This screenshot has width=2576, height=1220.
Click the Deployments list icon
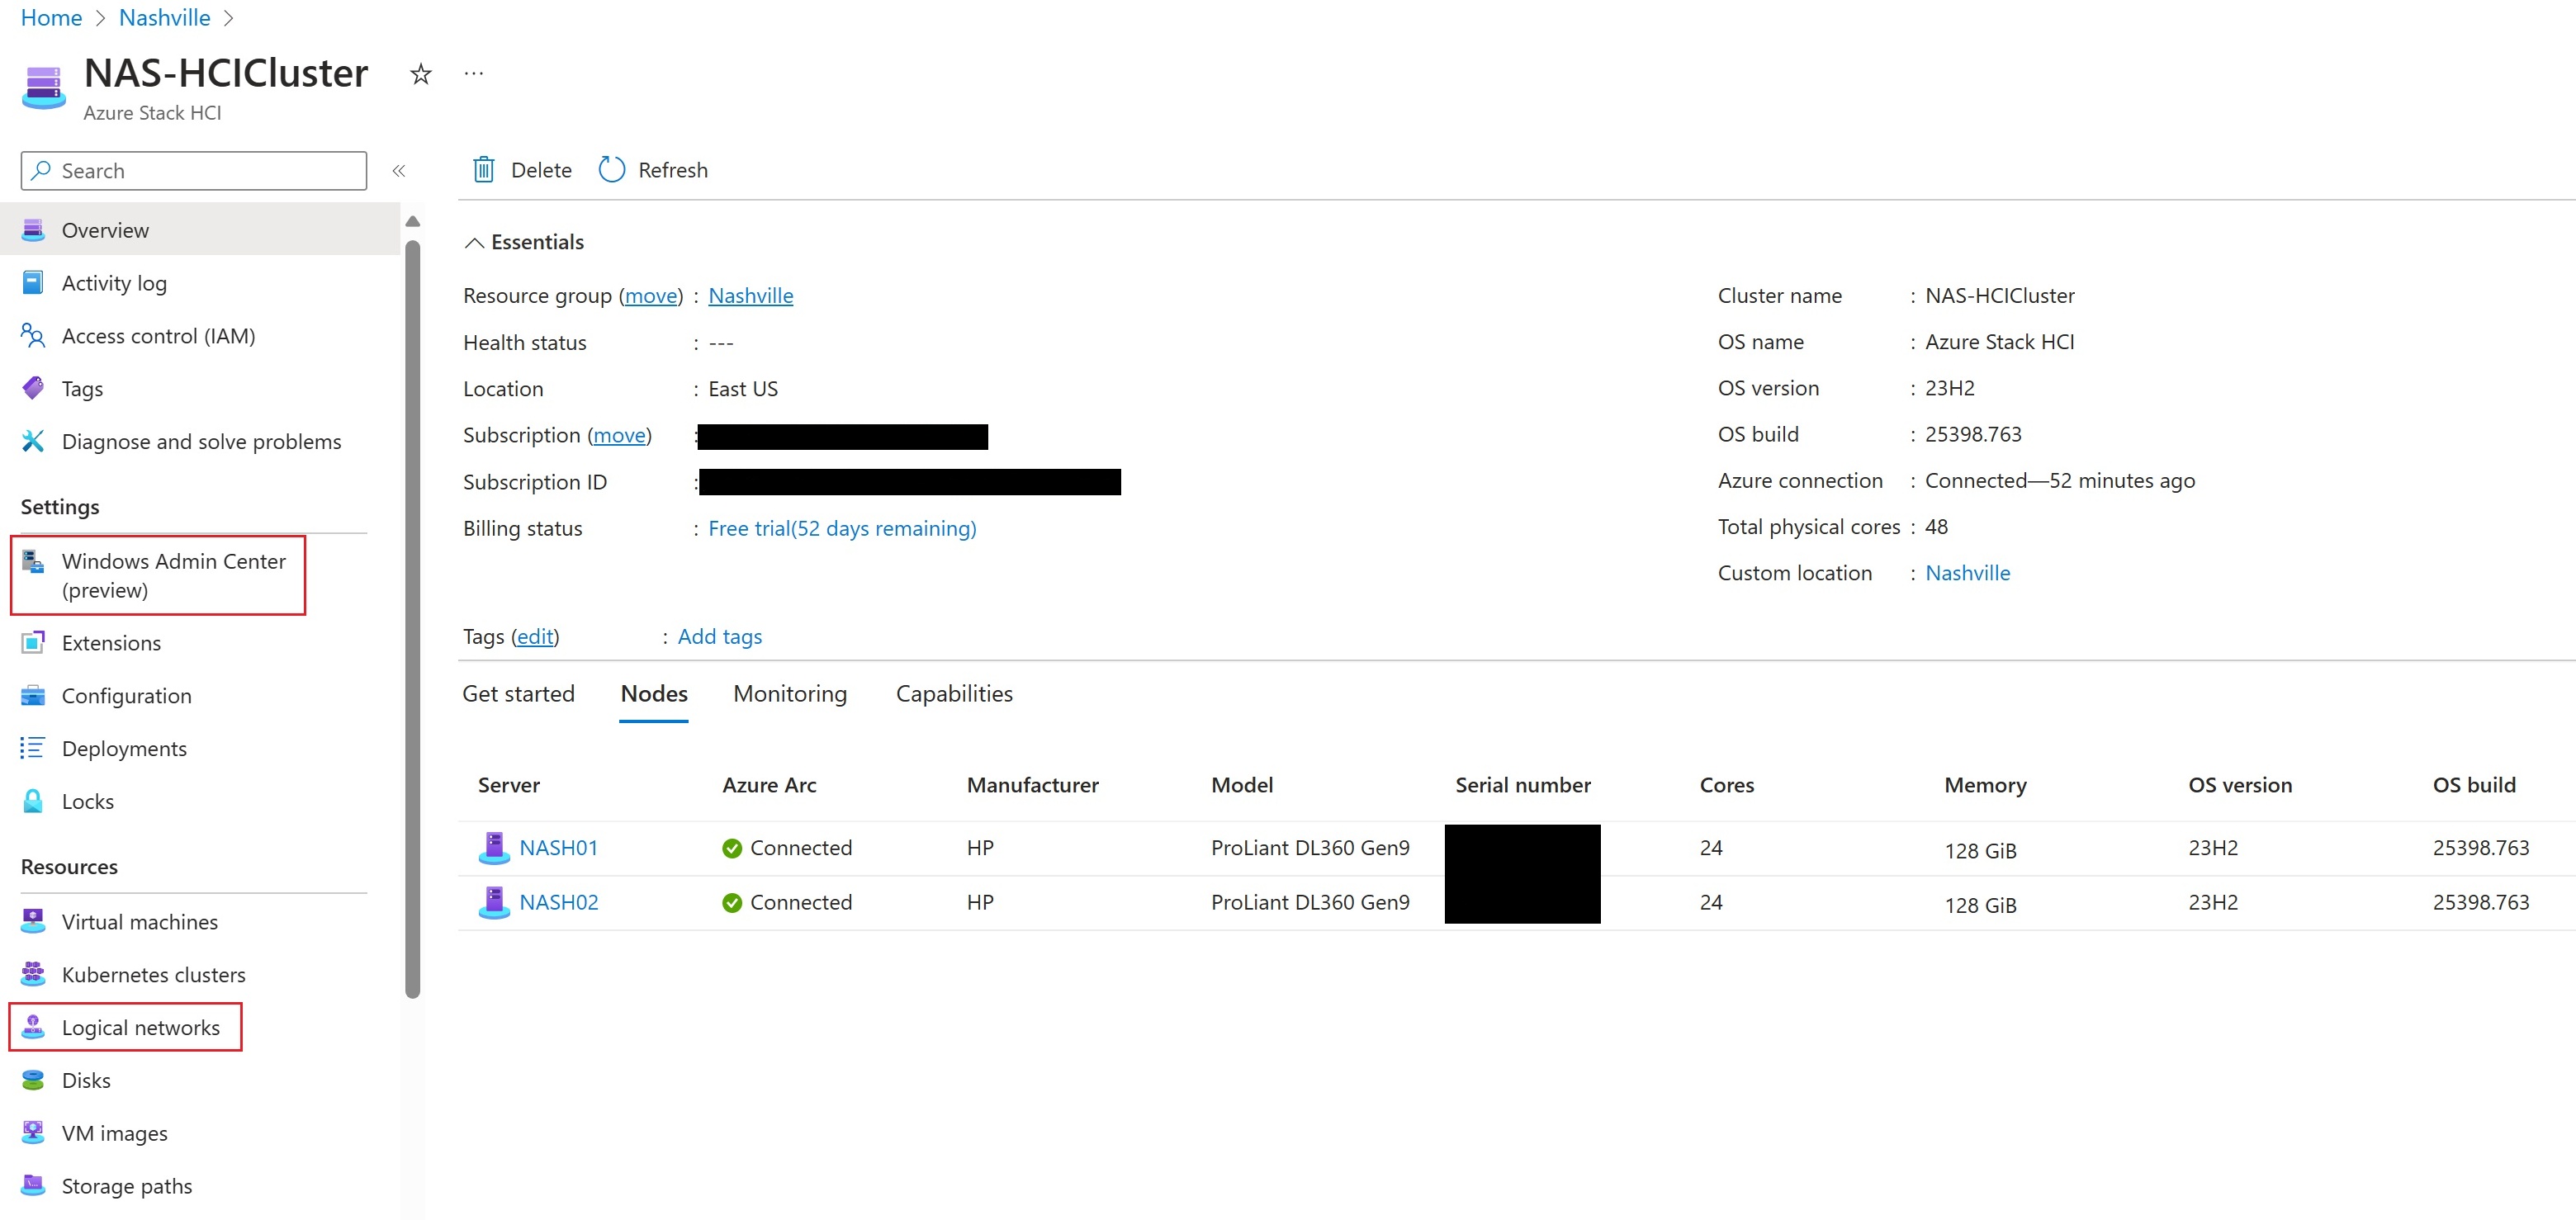33,748
